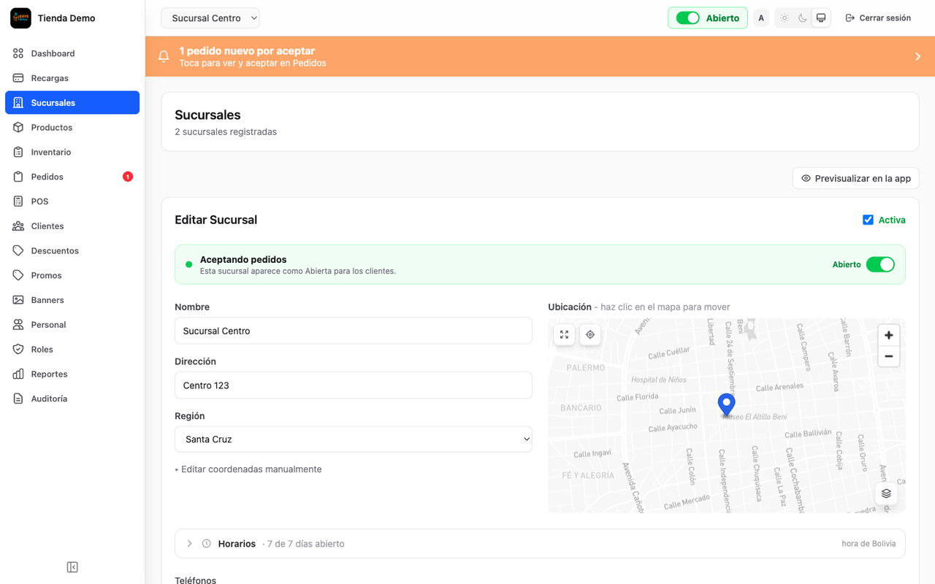Select the light mode sun icon
The image size is (935, 584).
(784, 18)
